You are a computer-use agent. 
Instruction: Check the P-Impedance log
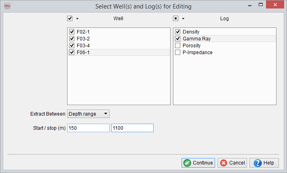[178, 52]
